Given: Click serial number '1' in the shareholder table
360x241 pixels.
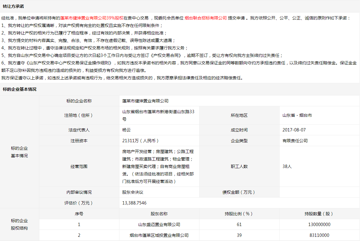Looking at the screenshot, I should coord(79,225).
